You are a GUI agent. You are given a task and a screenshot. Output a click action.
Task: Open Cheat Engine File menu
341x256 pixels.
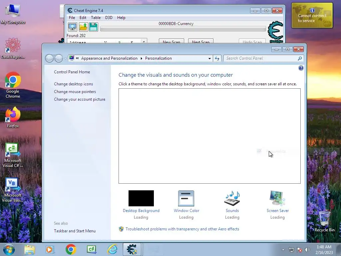[72, 18]
